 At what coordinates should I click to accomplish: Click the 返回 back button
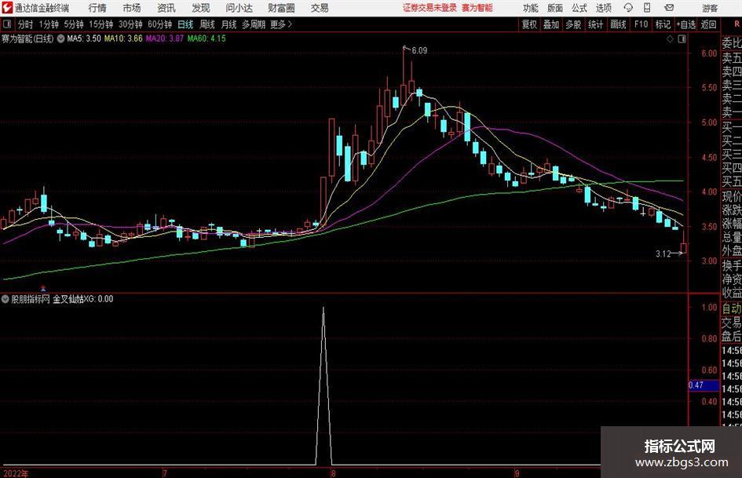tap(708, 24)
